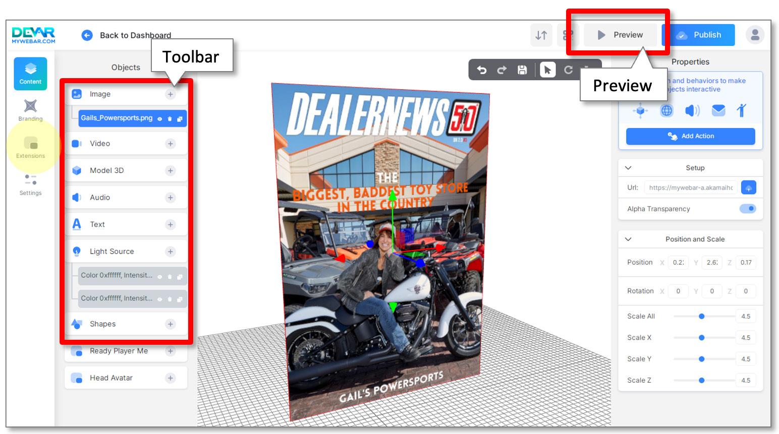The width and height of the screenshot is (779, 434).
Task: Toggle the Alpha Transparency switch
Action: (748, 209)
